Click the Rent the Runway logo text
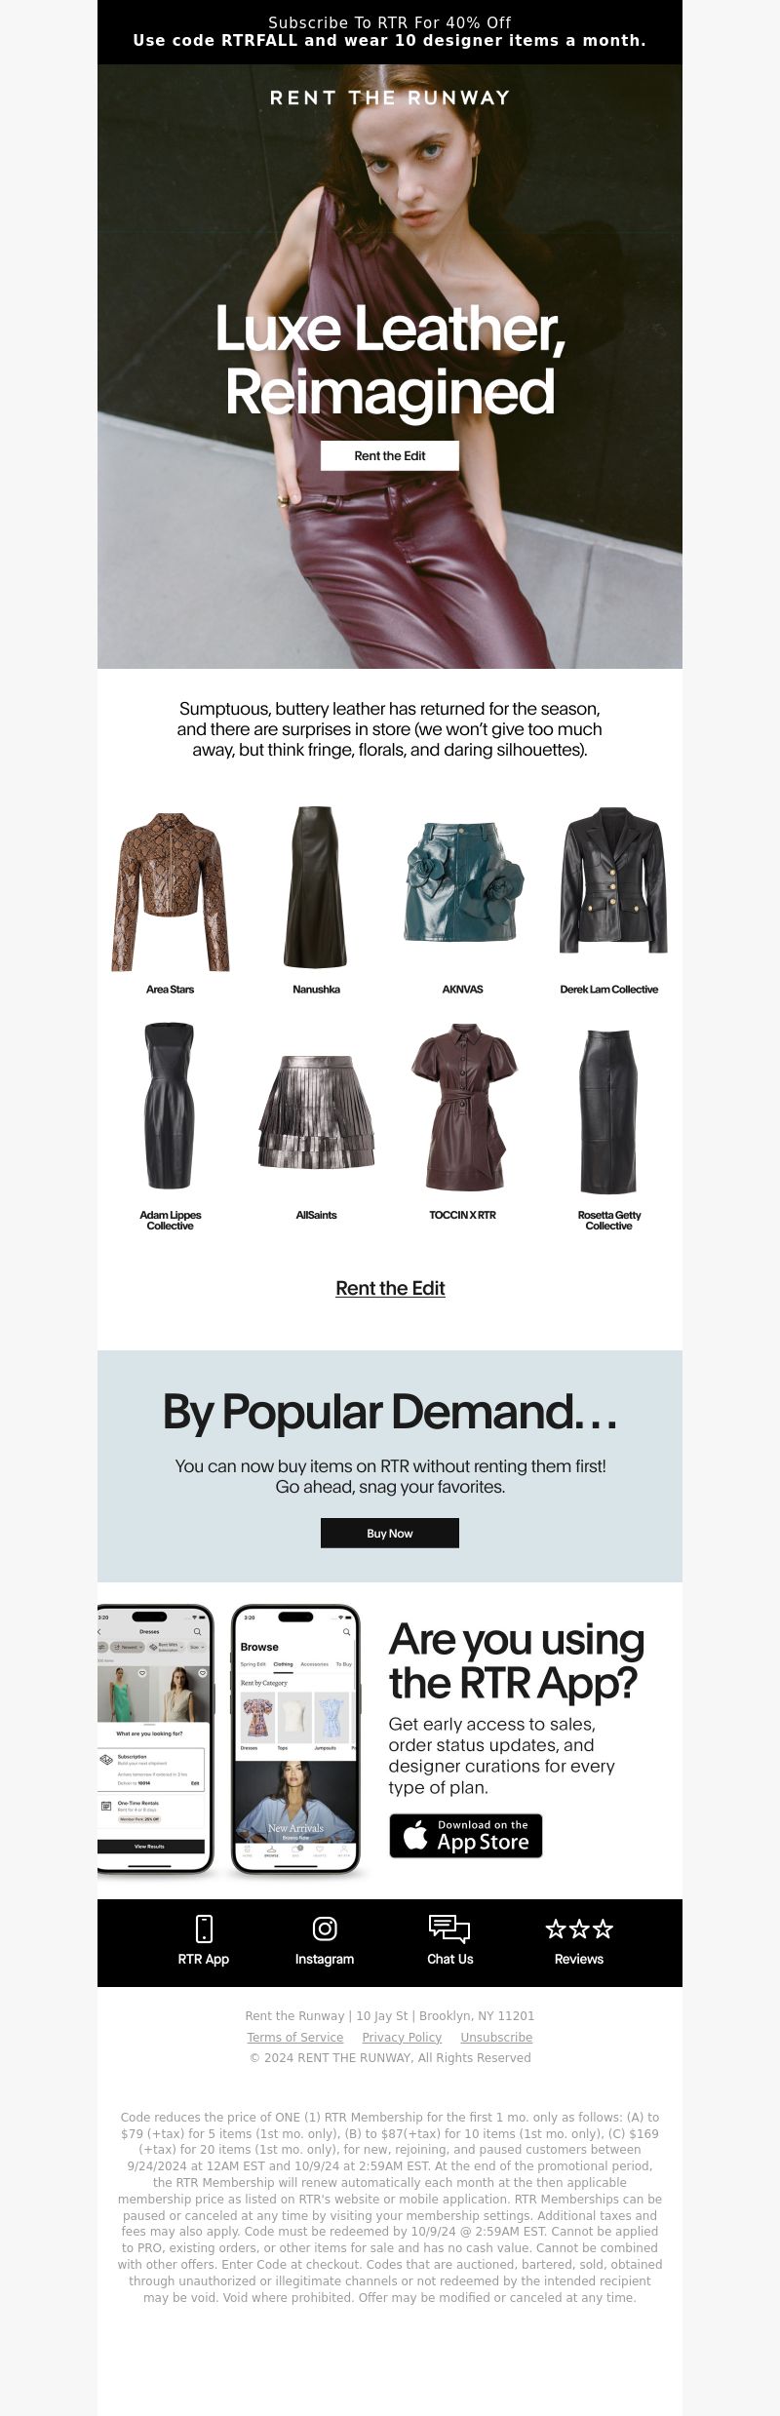 tap(390, 97)
